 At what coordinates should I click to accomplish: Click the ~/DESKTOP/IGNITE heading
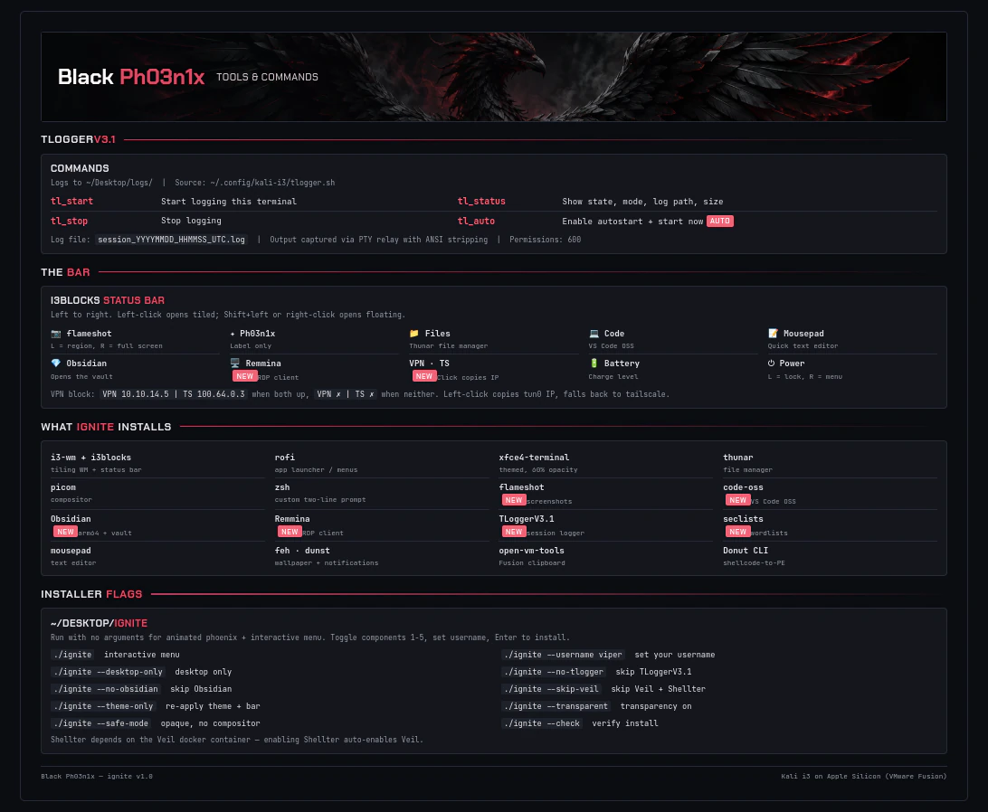pyautogui.click(x=99, y=623)
